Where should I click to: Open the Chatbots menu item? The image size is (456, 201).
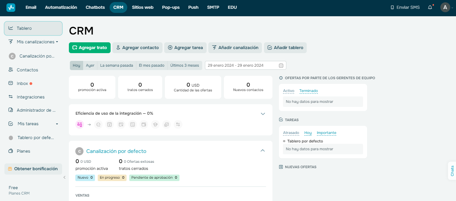click(x=95, y=7)
